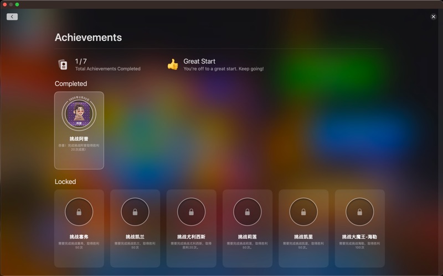Select the 挑战凯兰 title text
Screen dimensions: 443x276
pyautogui.click(x=135, y=237)
